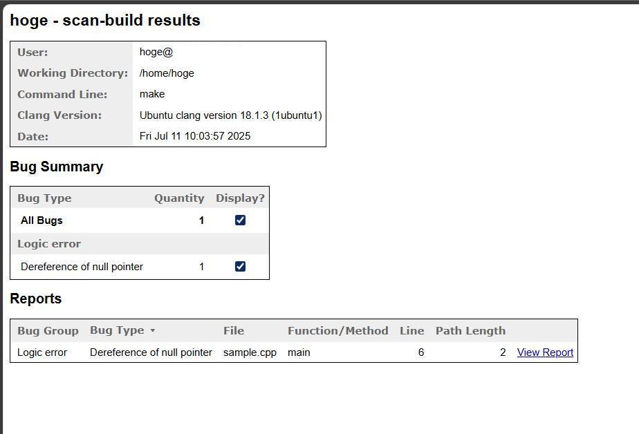
Task: Click the Bug Summary section heading
Action: click(x=56, y=167)
